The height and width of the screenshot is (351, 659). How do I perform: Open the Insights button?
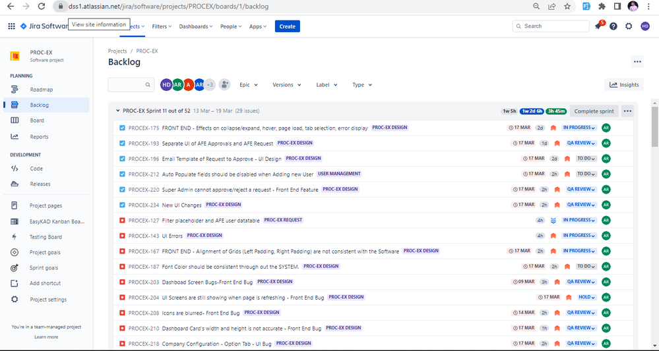tap(624, 85)
